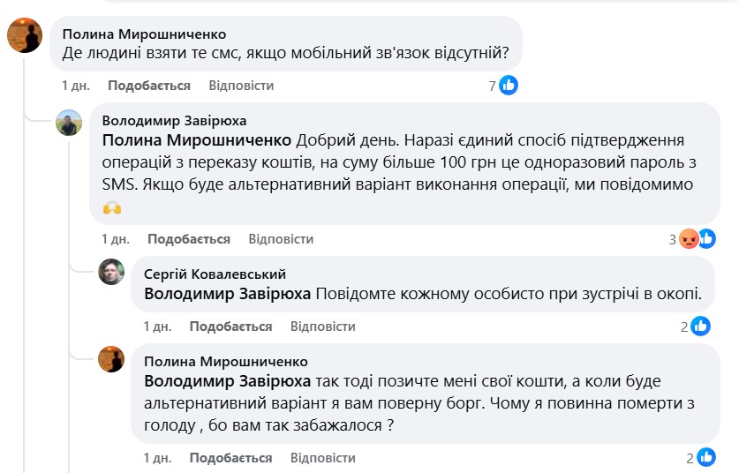
Task: Click Полина's avatar on her last reply
Action: click(x=111, y=359)
